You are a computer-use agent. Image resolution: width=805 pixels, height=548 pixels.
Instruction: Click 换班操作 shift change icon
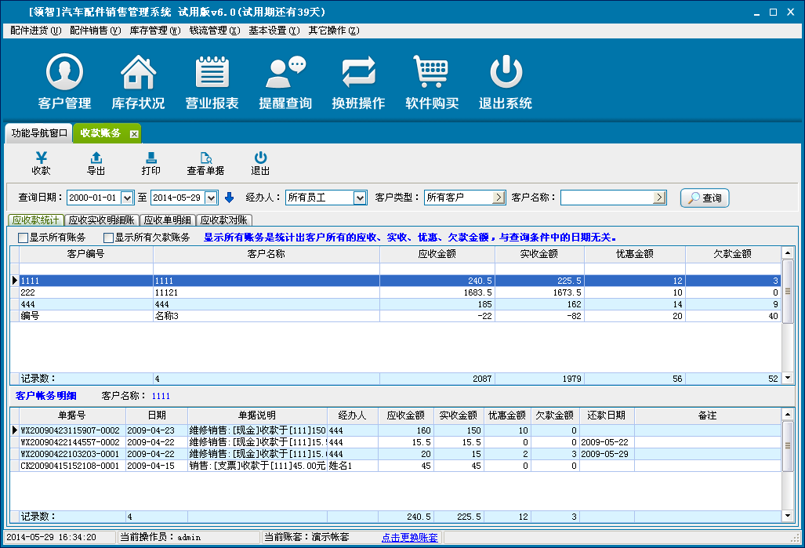coord(359,73)
